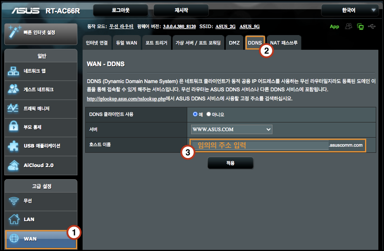The image size is (384, 251).
Task: Click the guest users status icon
Action: 349,26
